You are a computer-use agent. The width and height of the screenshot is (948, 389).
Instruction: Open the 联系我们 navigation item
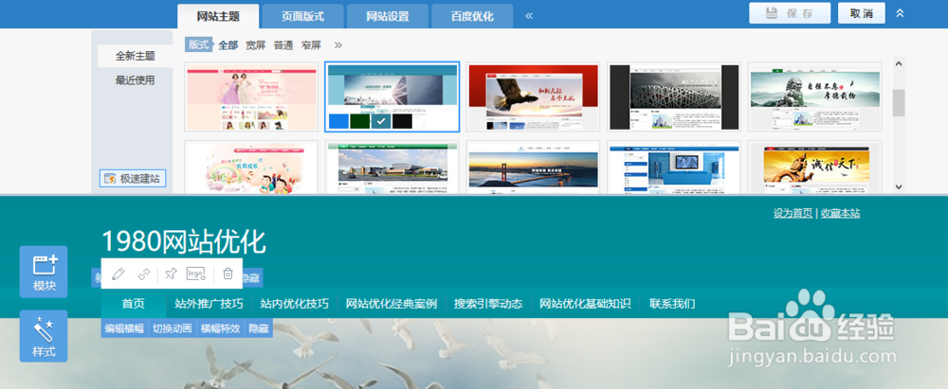672,303
